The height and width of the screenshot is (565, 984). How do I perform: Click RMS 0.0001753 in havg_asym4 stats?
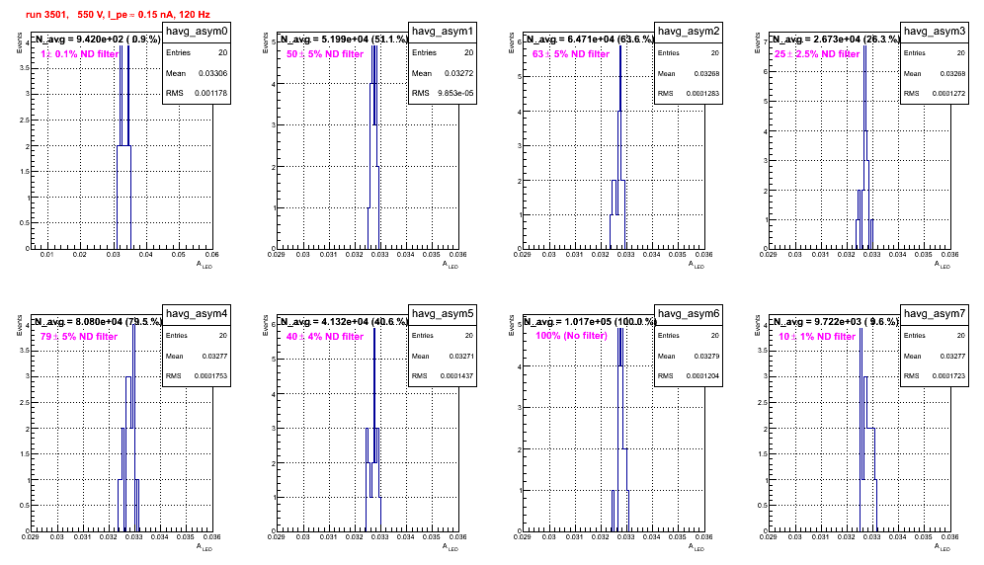click(197, 375)
